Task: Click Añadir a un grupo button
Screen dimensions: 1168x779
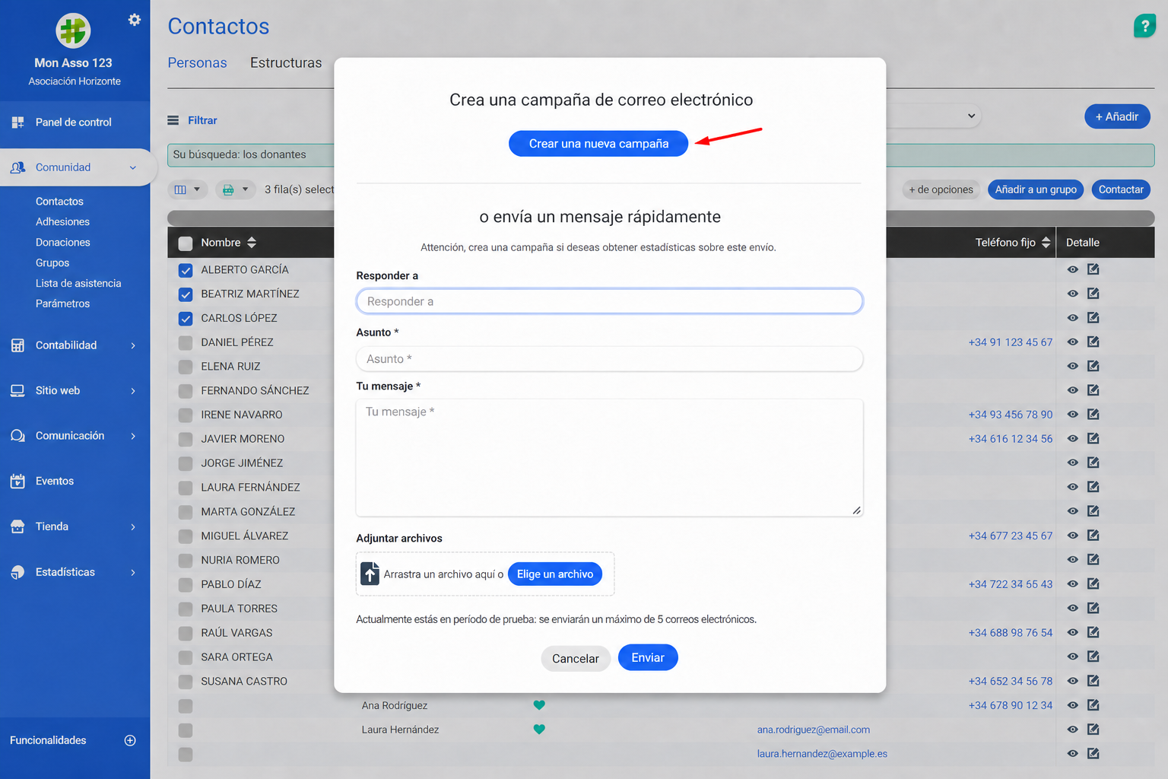Action: (1036, 189)
